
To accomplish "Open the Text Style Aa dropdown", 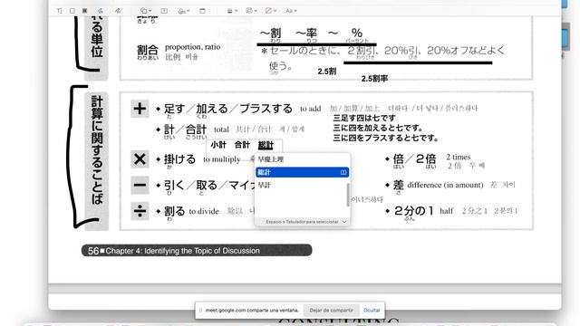I will [291, 11].
